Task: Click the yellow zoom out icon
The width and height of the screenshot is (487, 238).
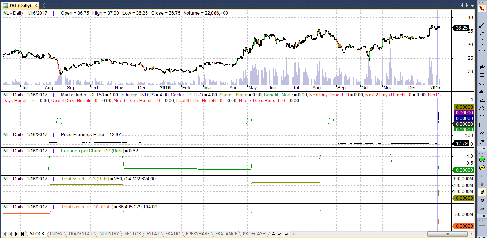Action: coord(482,168)
